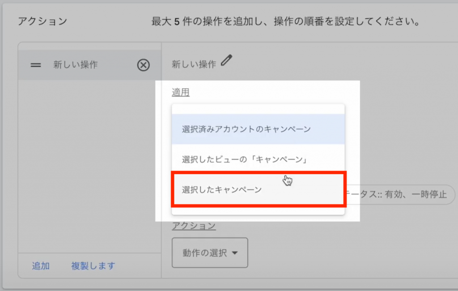
Task: Click the underlined 適用 label
Action: [181, 92]
